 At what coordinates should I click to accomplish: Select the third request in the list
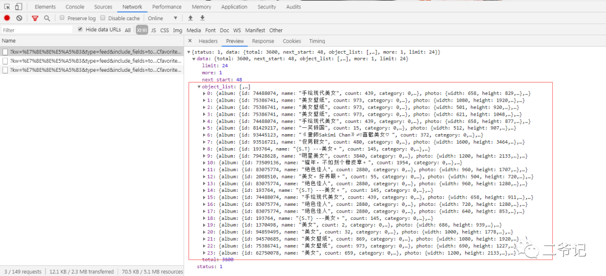pyautogui.click(x=91, y=70)
